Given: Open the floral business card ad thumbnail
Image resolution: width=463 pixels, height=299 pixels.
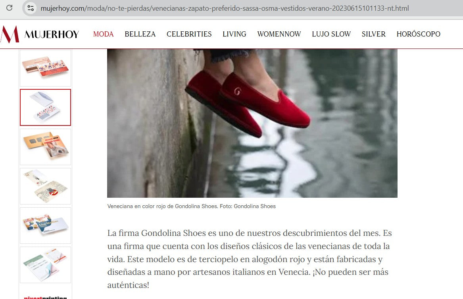Looking at the screenshot, I should click(46, 226).
